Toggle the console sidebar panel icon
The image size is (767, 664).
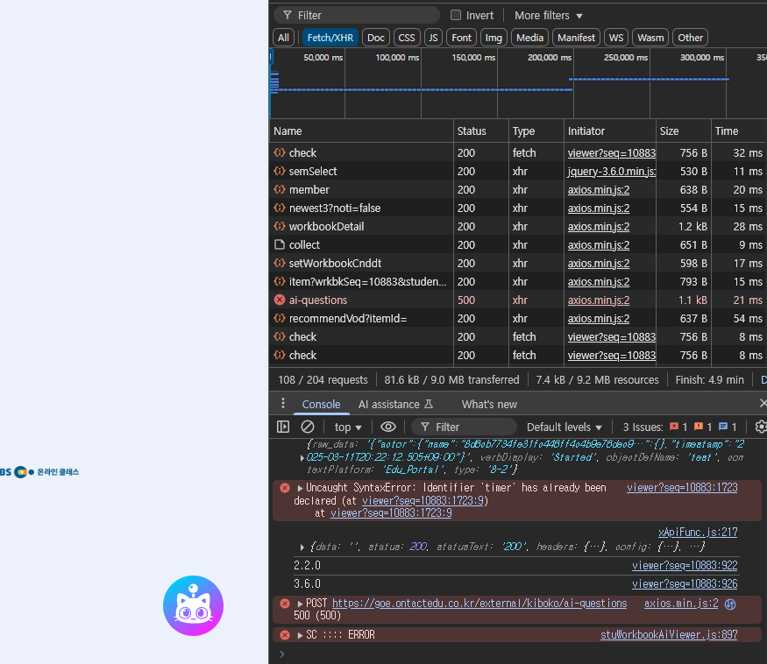[x=283, y=427]
